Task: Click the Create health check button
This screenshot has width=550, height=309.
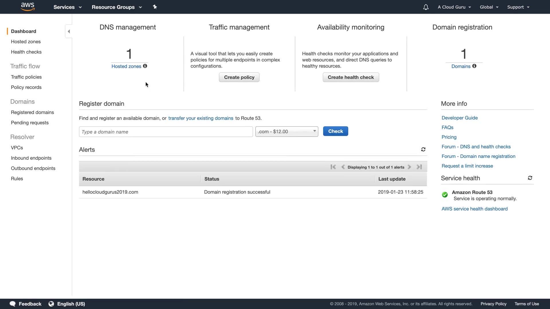Action: pos(351,77)
